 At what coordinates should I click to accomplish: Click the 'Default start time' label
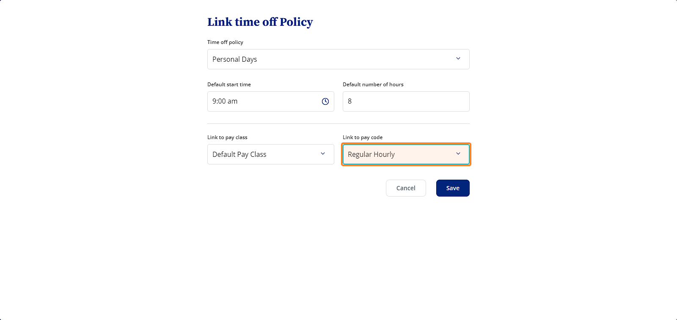click(229, 85)
